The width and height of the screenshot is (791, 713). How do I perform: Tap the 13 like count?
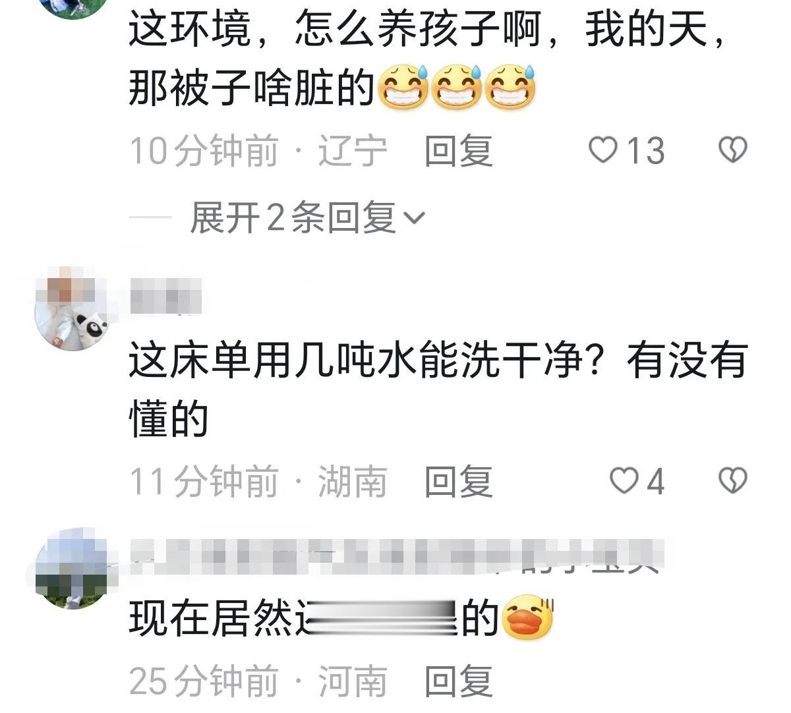click(645, 151)
